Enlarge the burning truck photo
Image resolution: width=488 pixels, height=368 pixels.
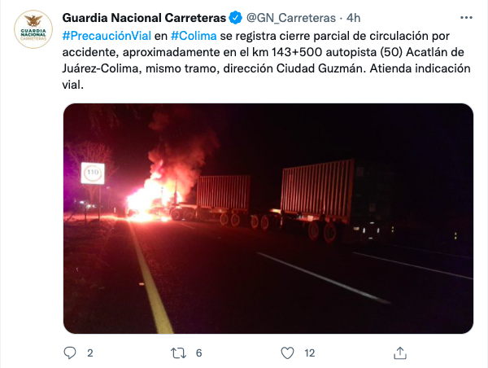click(268, 218)
